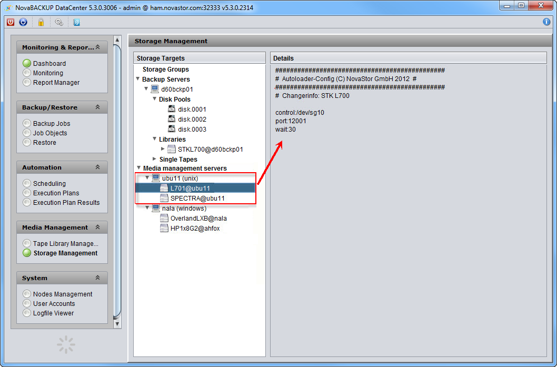557x367 pixels.
Task: Collapse the Media management servers node
Action: click(x=139, y=167)
